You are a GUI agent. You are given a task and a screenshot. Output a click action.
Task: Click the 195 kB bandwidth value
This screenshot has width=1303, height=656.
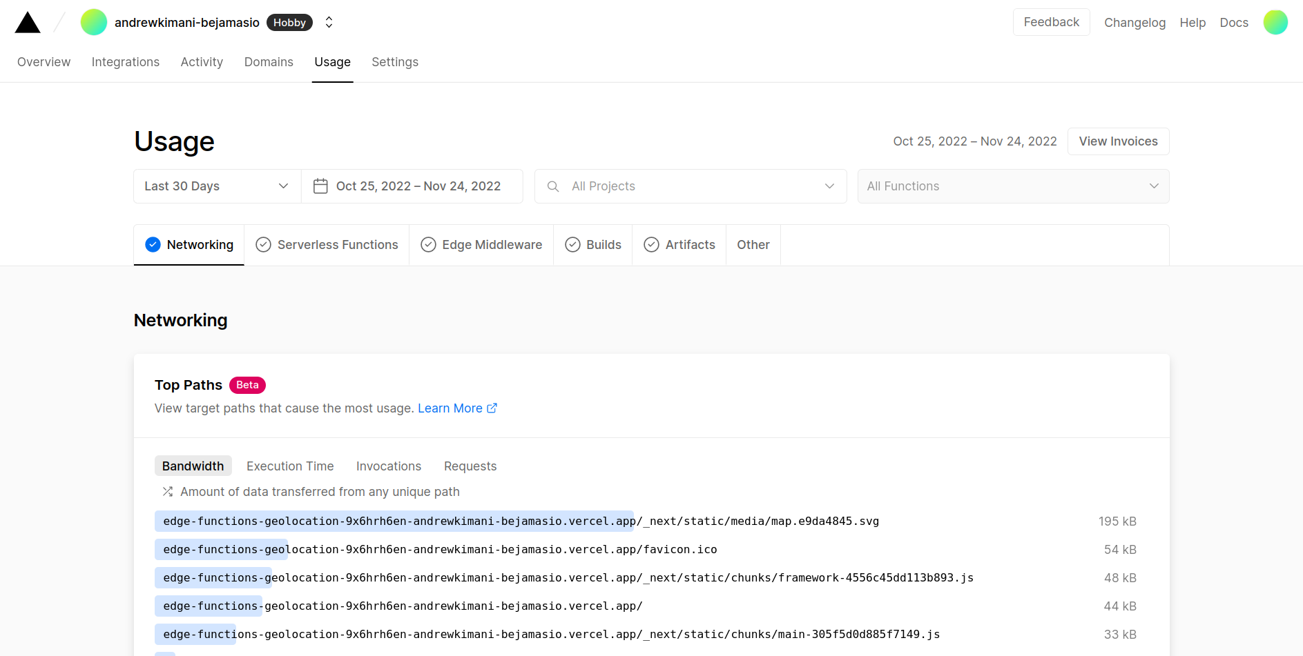1117,521
